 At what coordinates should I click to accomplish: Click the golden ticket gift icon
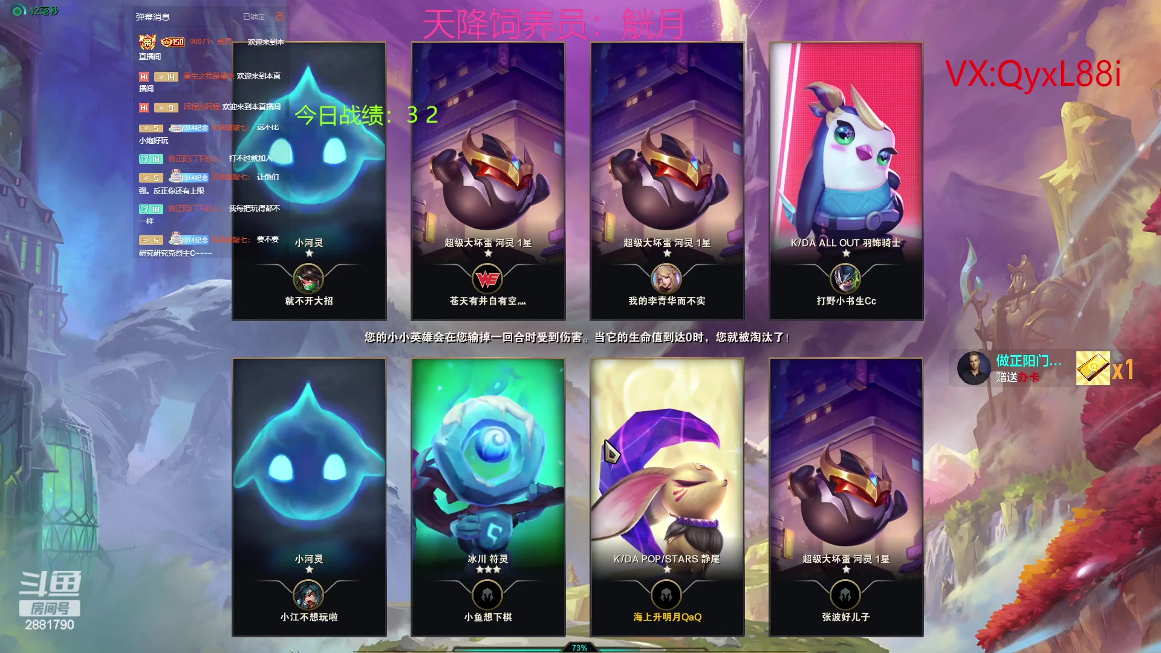(1093, 368)
